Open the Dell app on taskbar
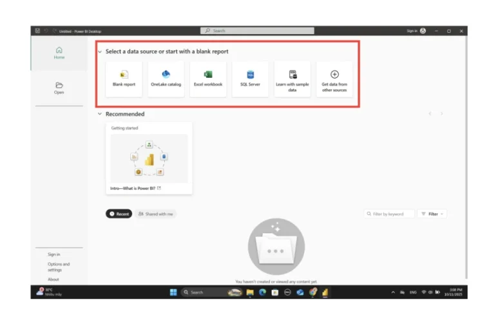 287,292
